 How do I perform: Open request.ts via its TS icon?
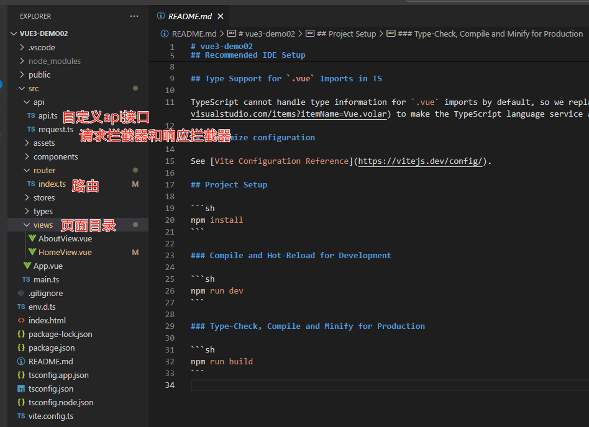(x=31, y=129)
